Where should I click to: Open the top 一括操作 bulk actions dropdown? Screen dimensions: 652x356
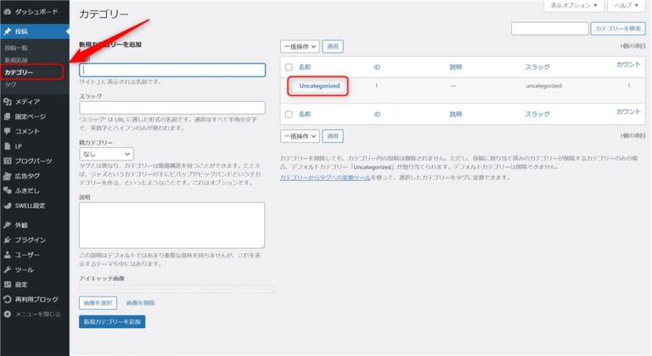coord(300,45)
